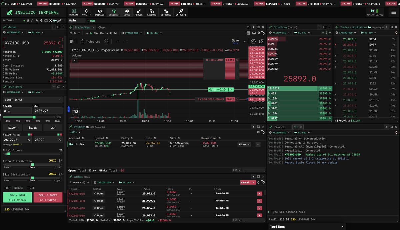Take a chart snapshot with the camera icon
Image resolution: width=400 pixels, height=230 pixels.
(x=261, y=41)
